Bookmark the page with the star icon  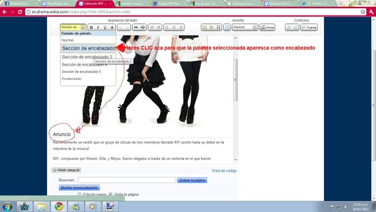[363, 12]
